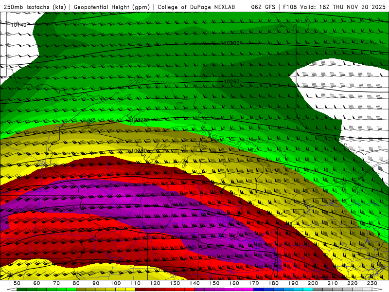Click the 10200 height contour label
389x292 pixels.
232,43
